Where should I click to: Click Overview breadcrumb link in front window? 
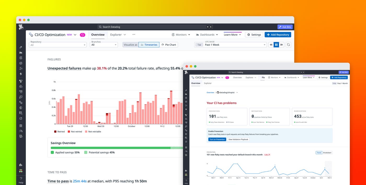(x=210, y=93)
